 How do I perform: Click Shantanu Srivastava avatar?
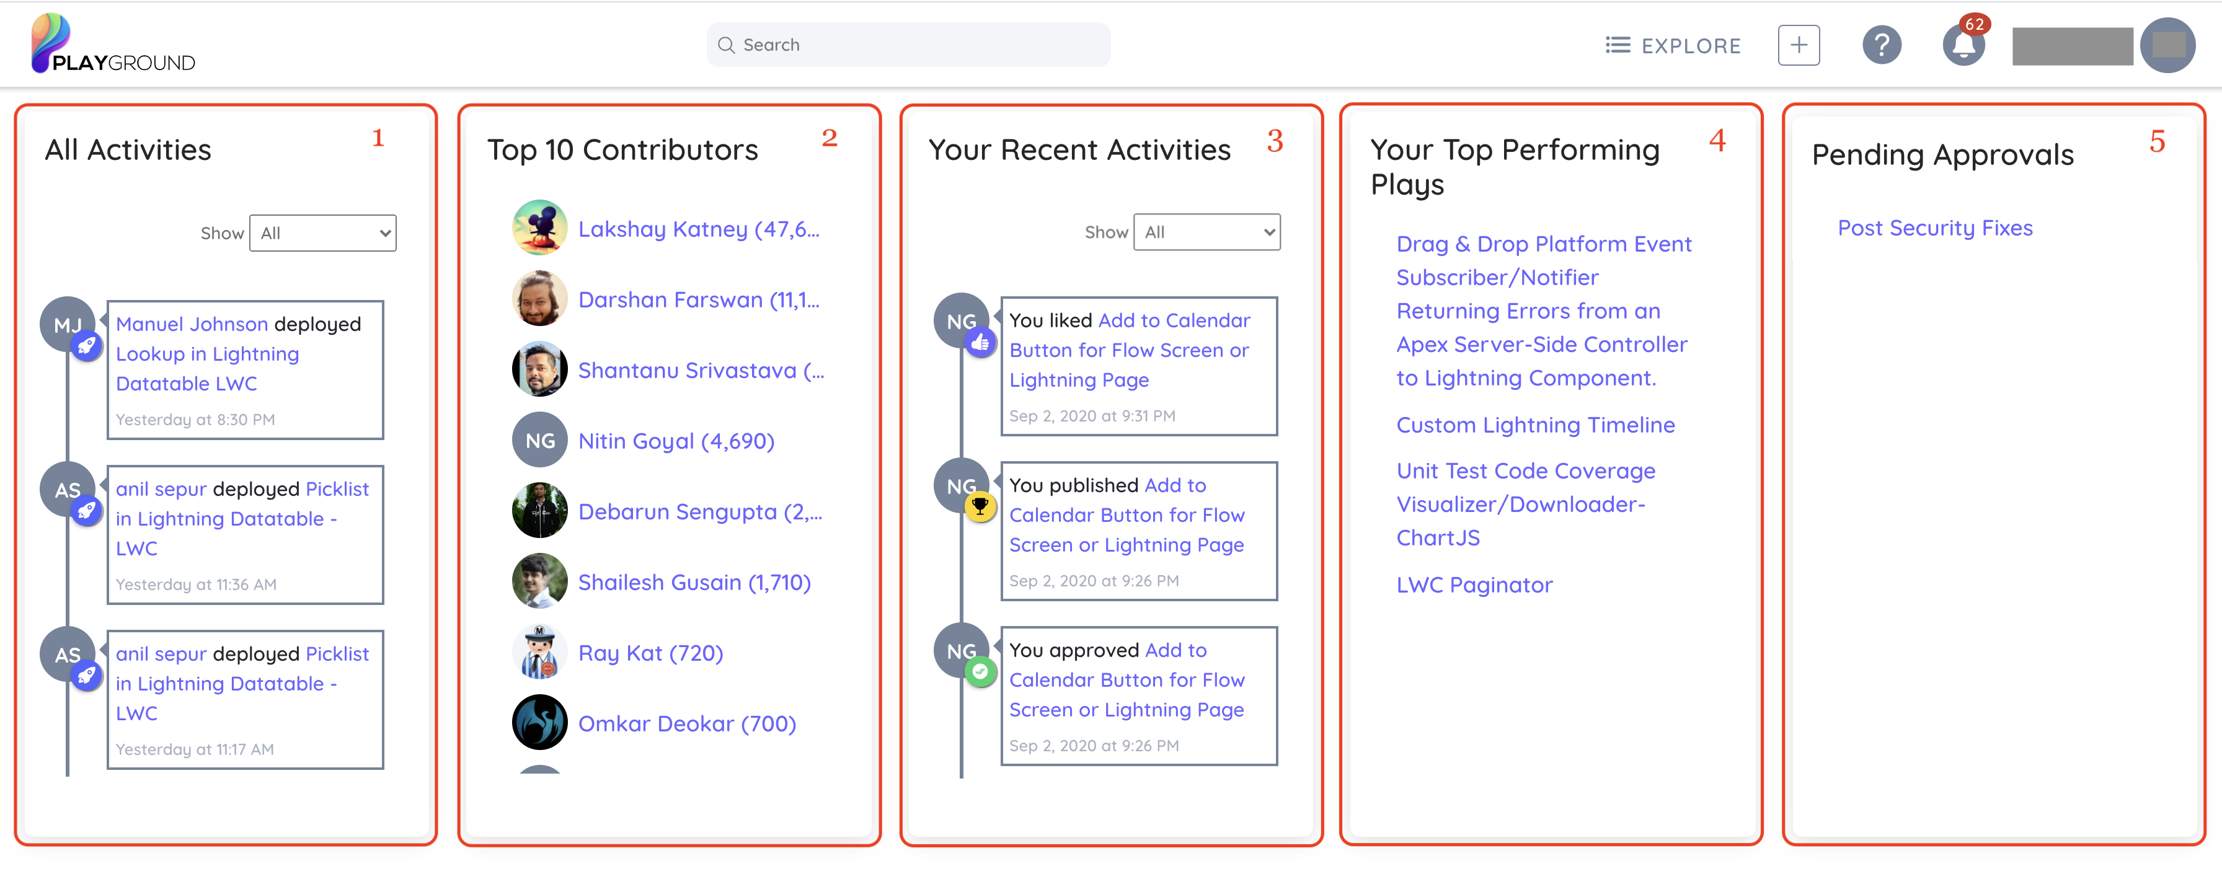coord(540,369)
